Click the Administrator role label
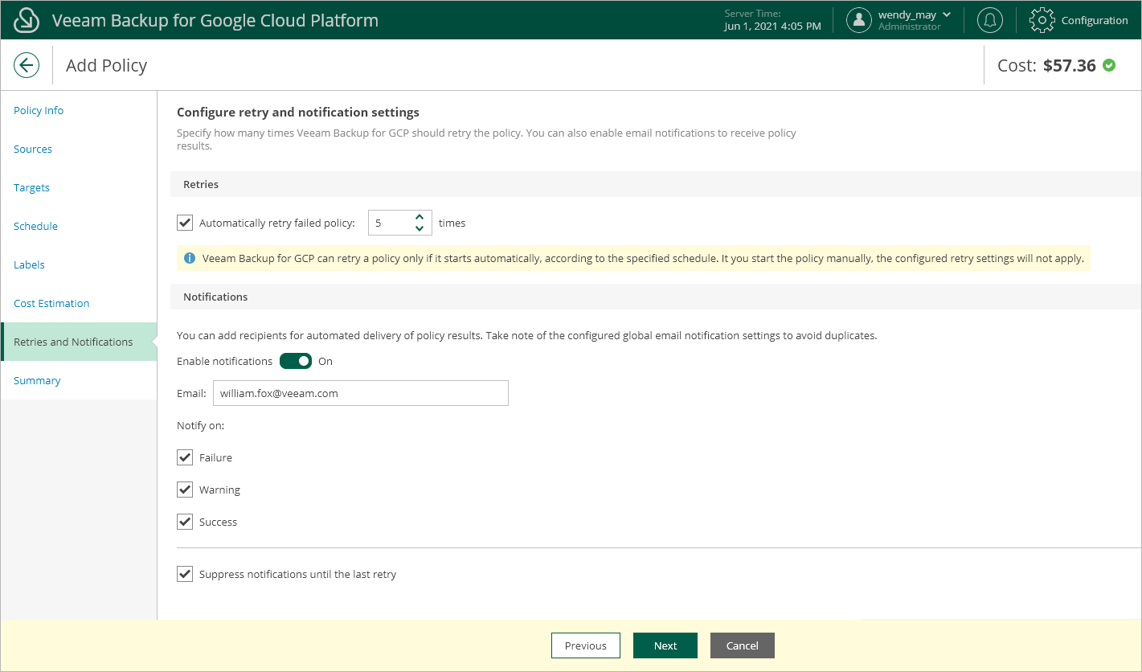The image size is (1142, 672). click(x=909, y=27)
